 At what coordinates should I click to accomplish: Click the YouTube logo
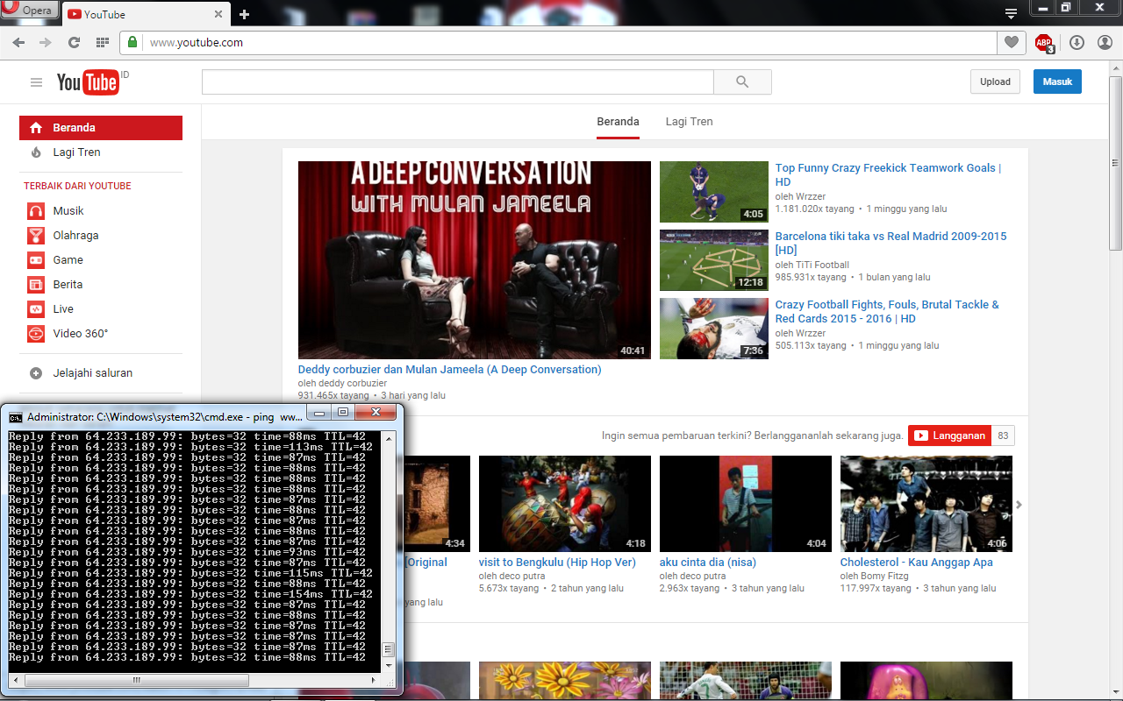(88, 82)
